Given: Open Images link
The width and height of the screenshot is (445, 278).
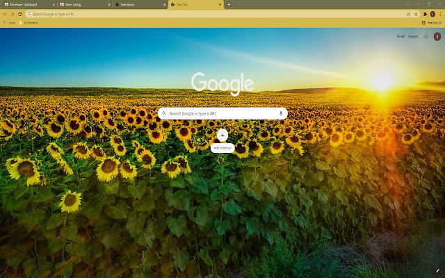Looking at the screenshot, I should pos(413,36).
